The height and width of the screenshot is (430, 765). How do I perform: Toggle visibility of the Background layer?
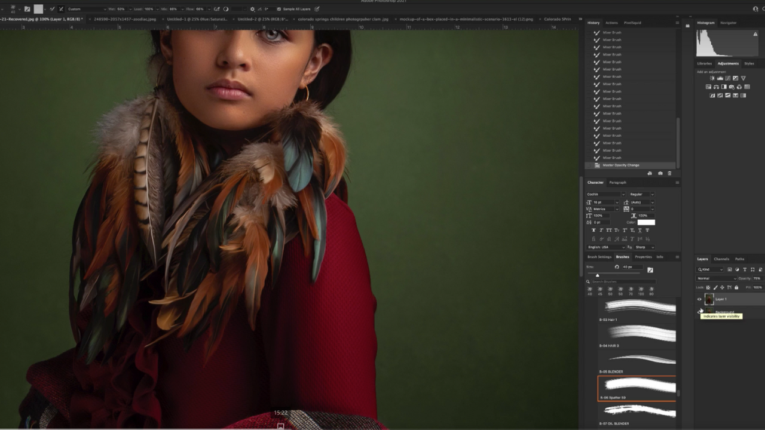tap(699, 311)
